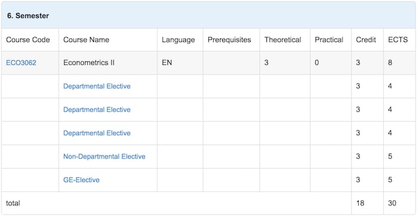Click the 6. Semester heading bar

208,15
